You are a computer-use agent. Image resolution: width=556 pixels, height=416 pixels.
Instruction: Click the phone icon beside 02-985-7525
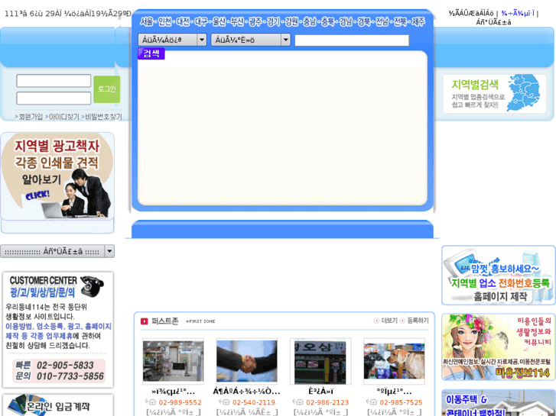tap(372, 401)
